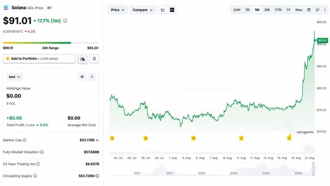
Task: Expand the Market Cap value chevron
Action: [x=97, y=140]
